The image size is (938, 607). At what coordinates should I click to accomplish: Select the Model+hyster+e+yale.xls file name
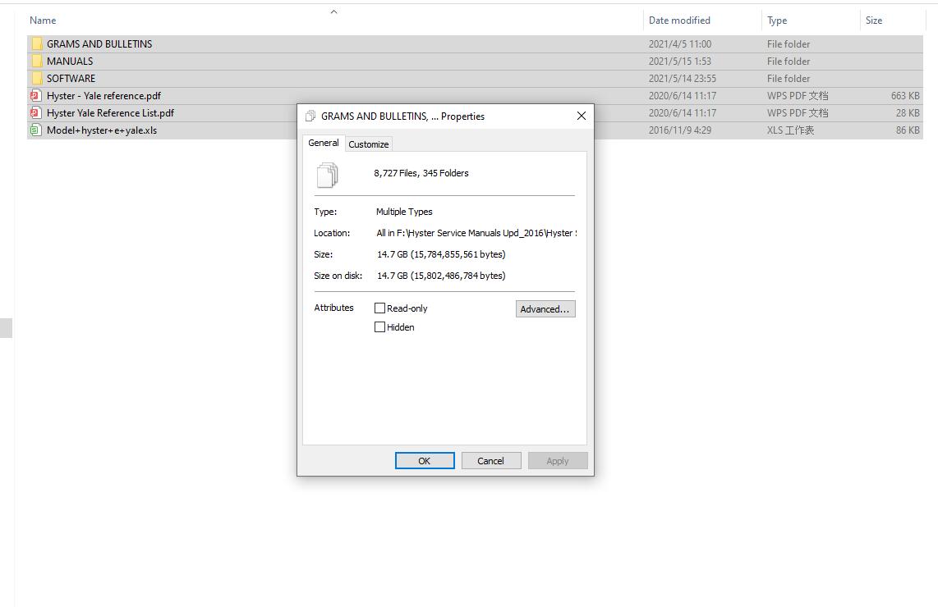[x=102, y=130]
